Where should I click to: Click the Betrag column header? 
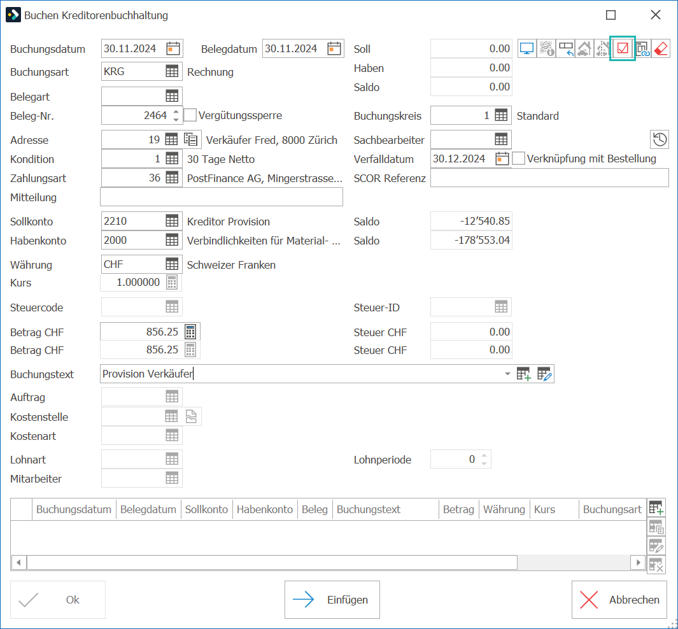click(459, 509)
